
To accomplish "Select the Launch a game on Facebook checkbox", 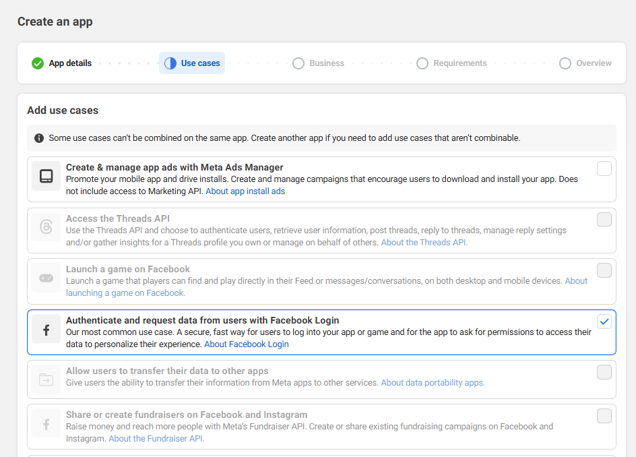I will [x=604, y=270].
